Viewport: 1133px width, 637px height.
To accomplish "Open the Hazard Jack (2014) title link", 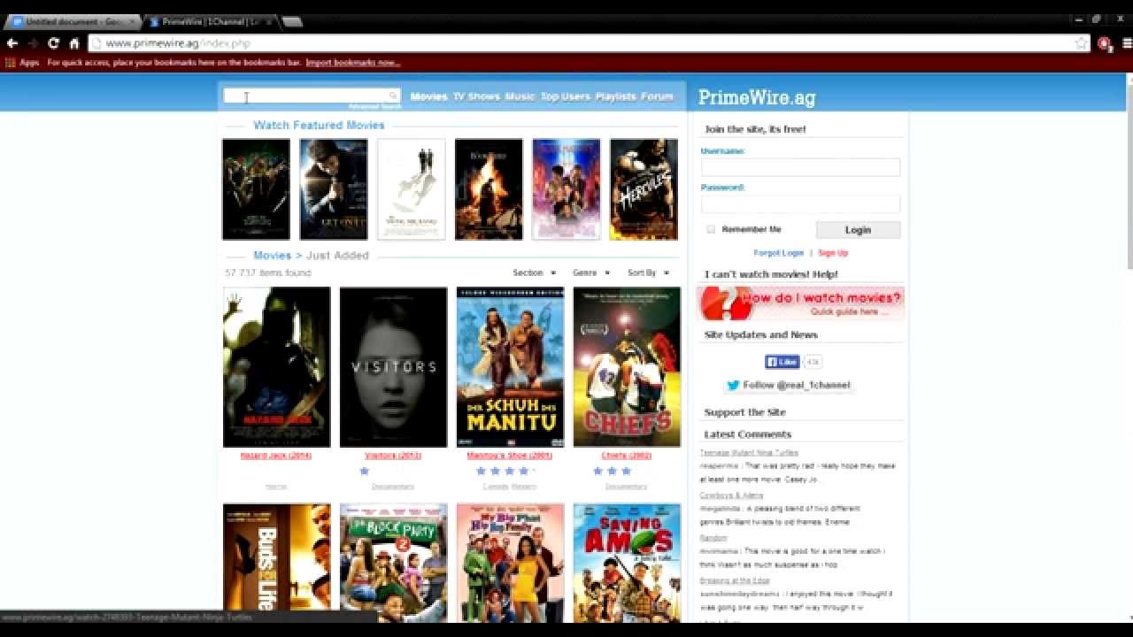I will [275, 456].
